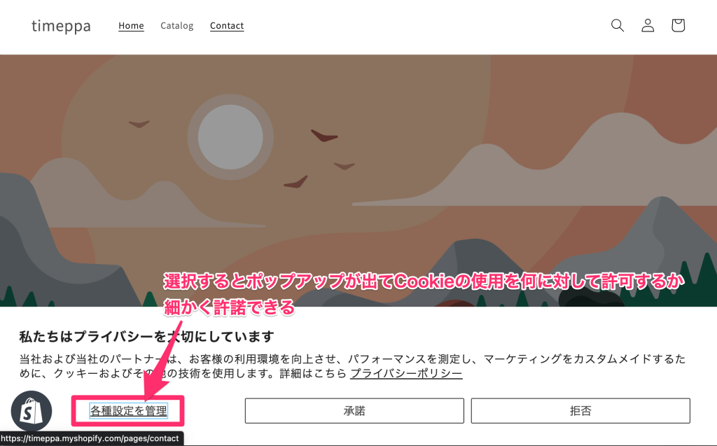Click the cart bag icon top right

tap(677, 25)
